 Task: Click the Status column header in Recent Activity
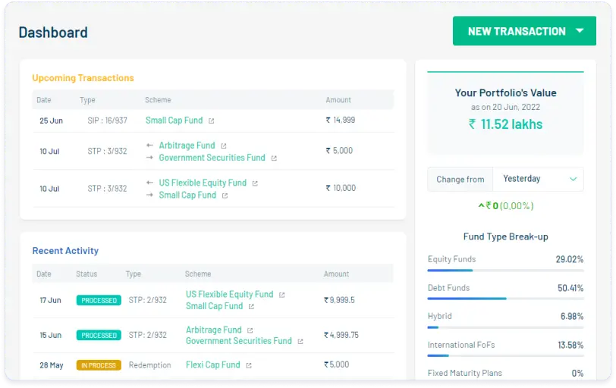[86, 274]
